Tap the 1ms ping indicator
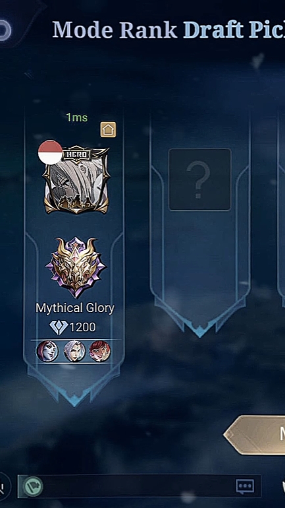 click(x=77, y=117)
